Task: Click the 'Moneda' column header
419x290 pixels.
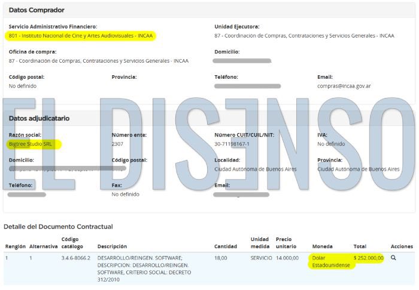Action: (x=322, y=246)
